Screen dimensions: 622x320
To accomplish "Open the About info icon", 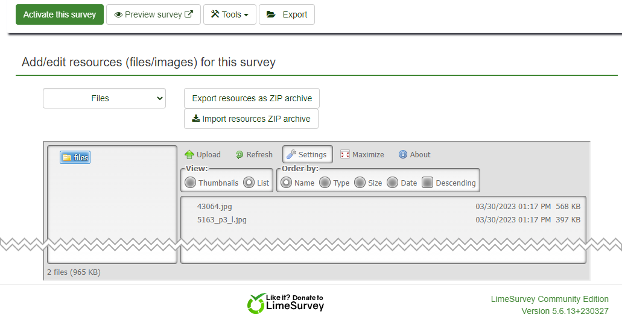I will tap(403, 154).
